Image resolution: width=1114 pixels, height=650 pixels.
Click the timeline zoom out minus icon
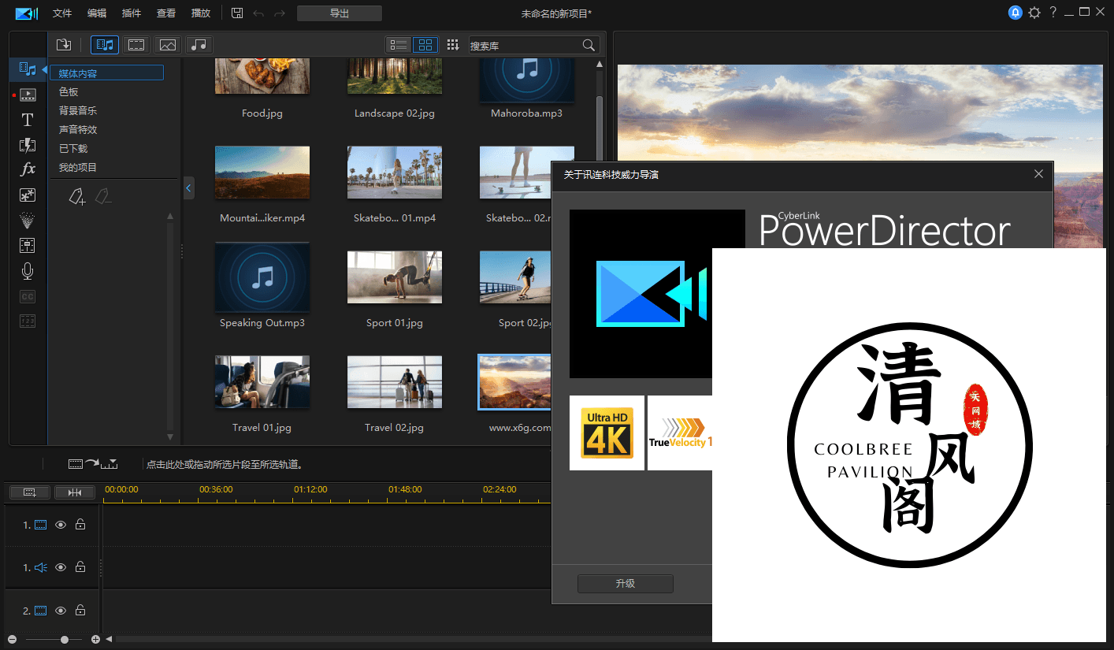point(12,640)
